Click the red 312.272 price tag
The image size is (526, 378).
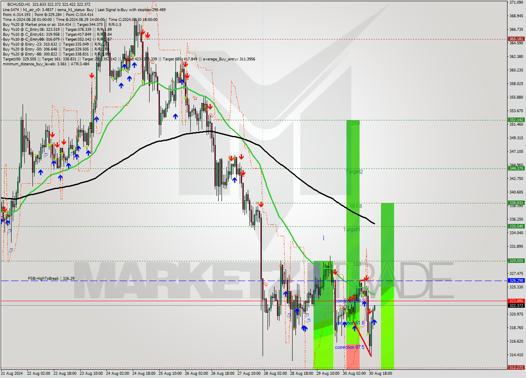click(516, 367)
